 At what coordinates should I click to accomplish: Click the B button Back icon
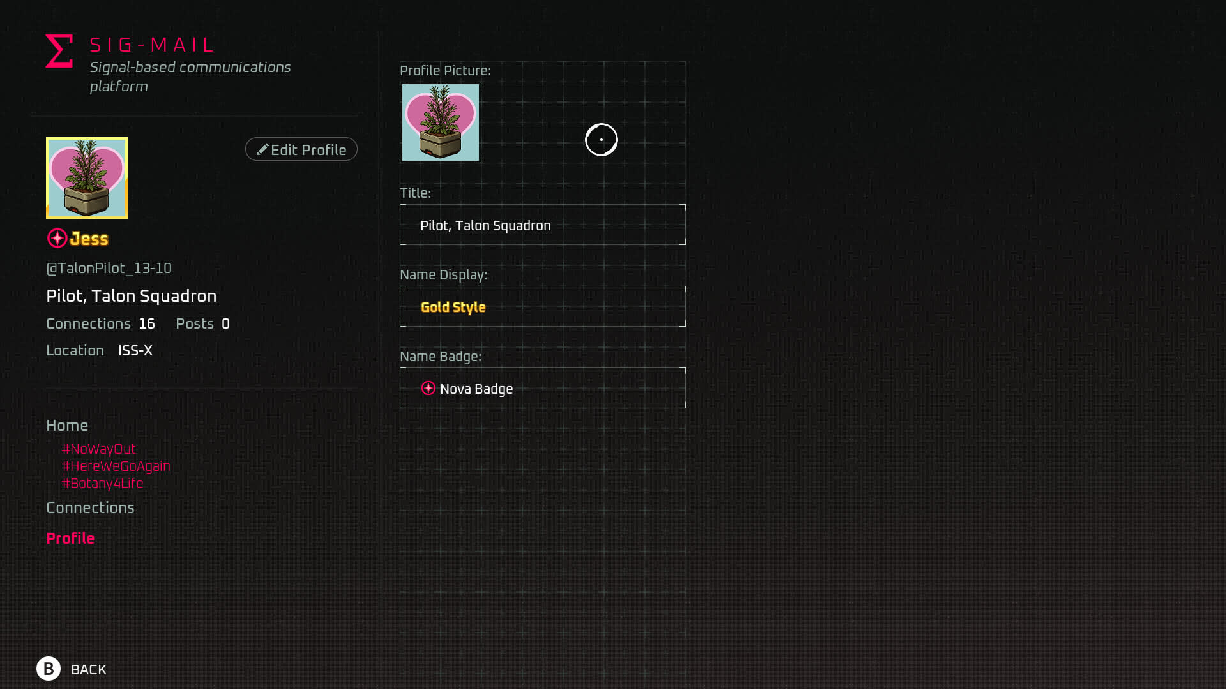click(x=49, y=669)
